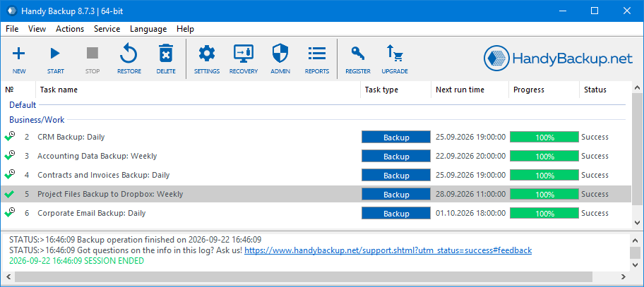644x287 pixels.
Task: Open the handybackup.net support link in log
Action: pyautogui.click(x=388, y=250)
